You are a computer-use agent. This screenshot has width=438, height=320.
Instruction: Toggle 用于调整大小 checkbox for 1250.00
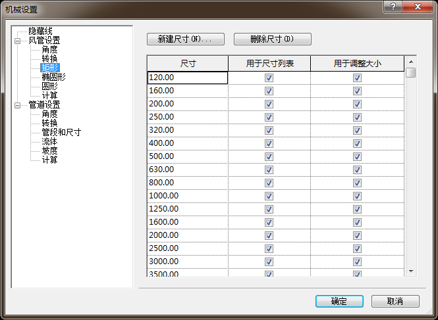click(357, 209)
